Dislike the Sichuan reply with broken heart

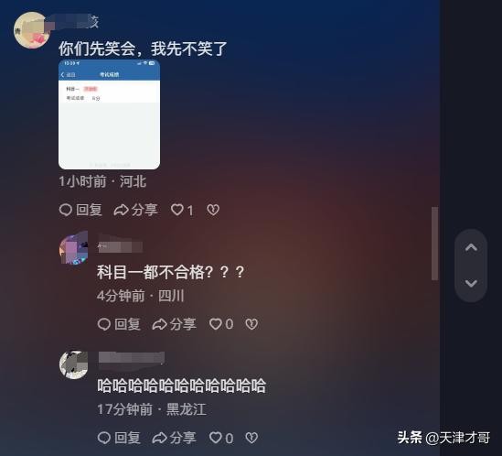[x=251, y=324]
